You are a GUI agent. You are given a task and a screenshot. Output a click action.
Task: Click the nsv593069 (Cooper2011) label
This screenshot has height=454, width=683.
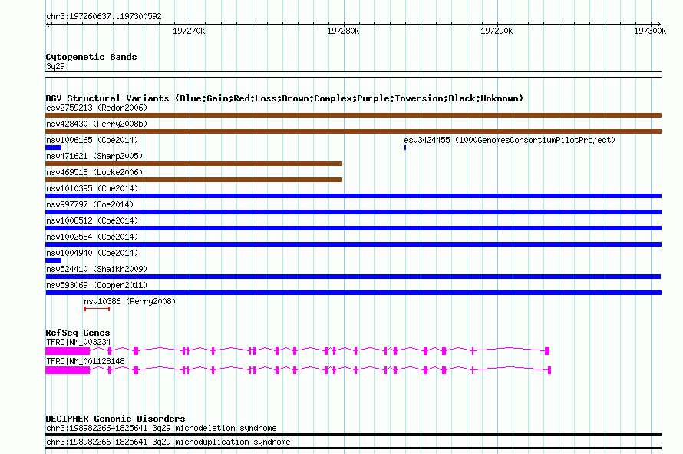[97, 285]
